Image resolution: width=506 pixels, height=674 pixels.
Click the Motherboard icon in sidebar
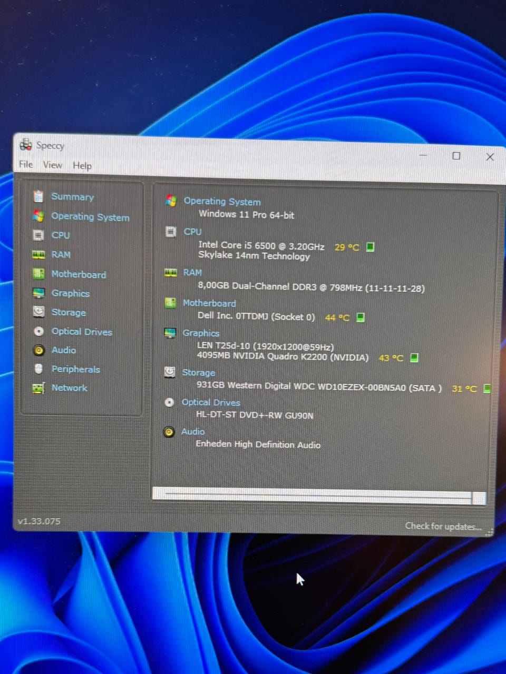pos(38,274)
